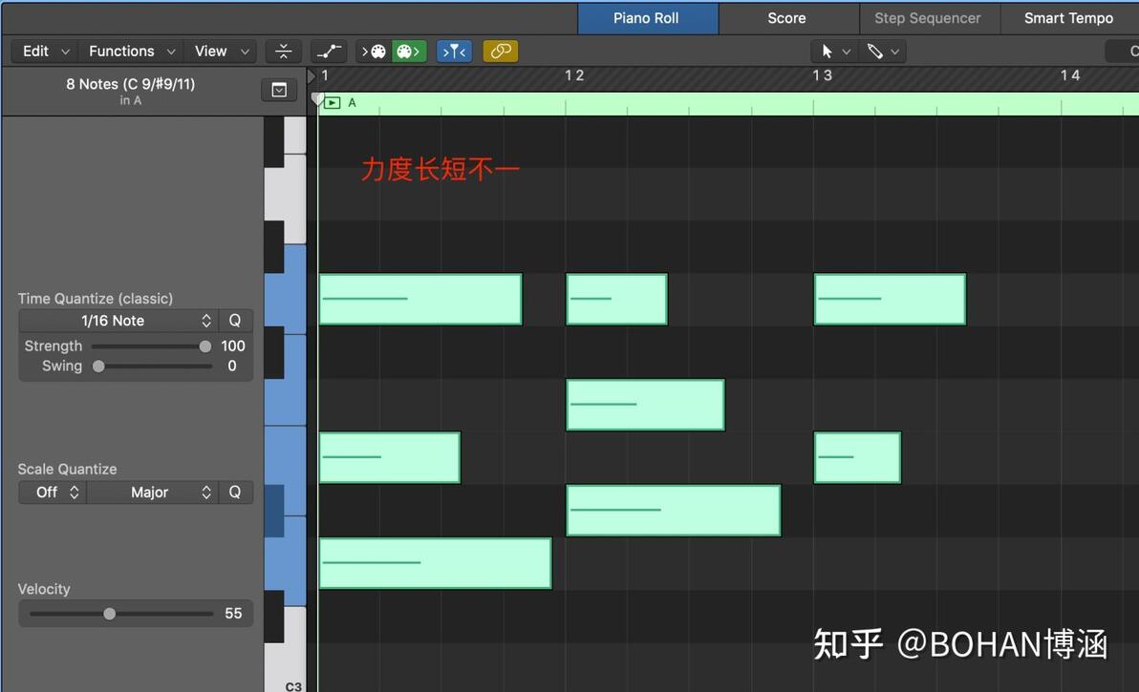Screen dimensions: 1139x692
Task: Adjust the Velocity slider
Action: pos(120,614)
